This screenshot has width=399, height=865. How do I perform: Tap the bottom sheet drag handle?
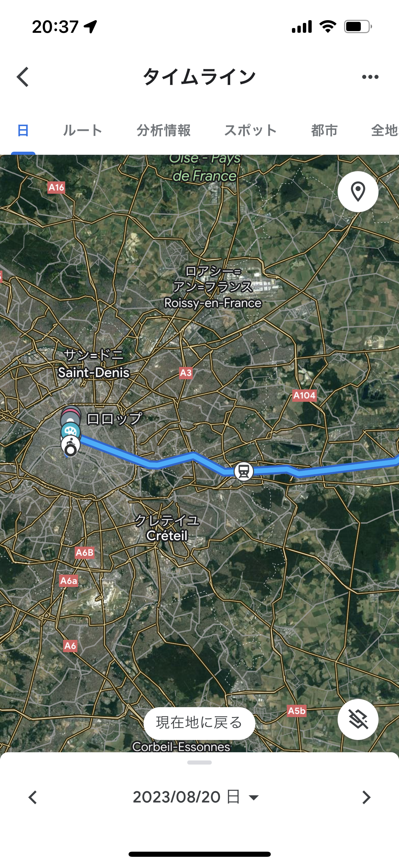click(x=199, y=763)
